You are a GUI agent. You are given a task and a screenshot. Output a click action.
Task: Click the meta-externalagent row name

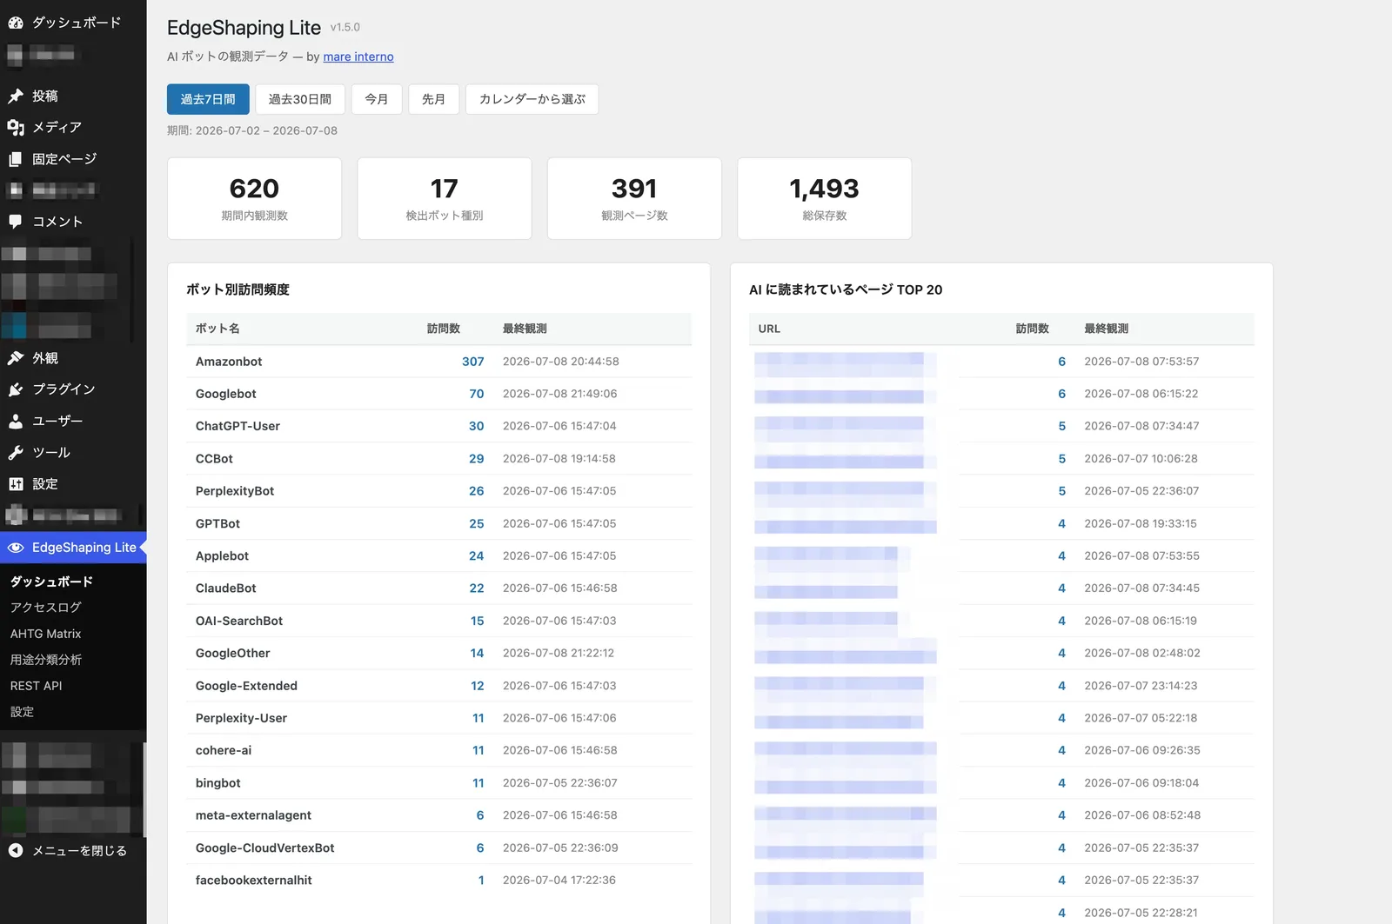tap(253, 815)
